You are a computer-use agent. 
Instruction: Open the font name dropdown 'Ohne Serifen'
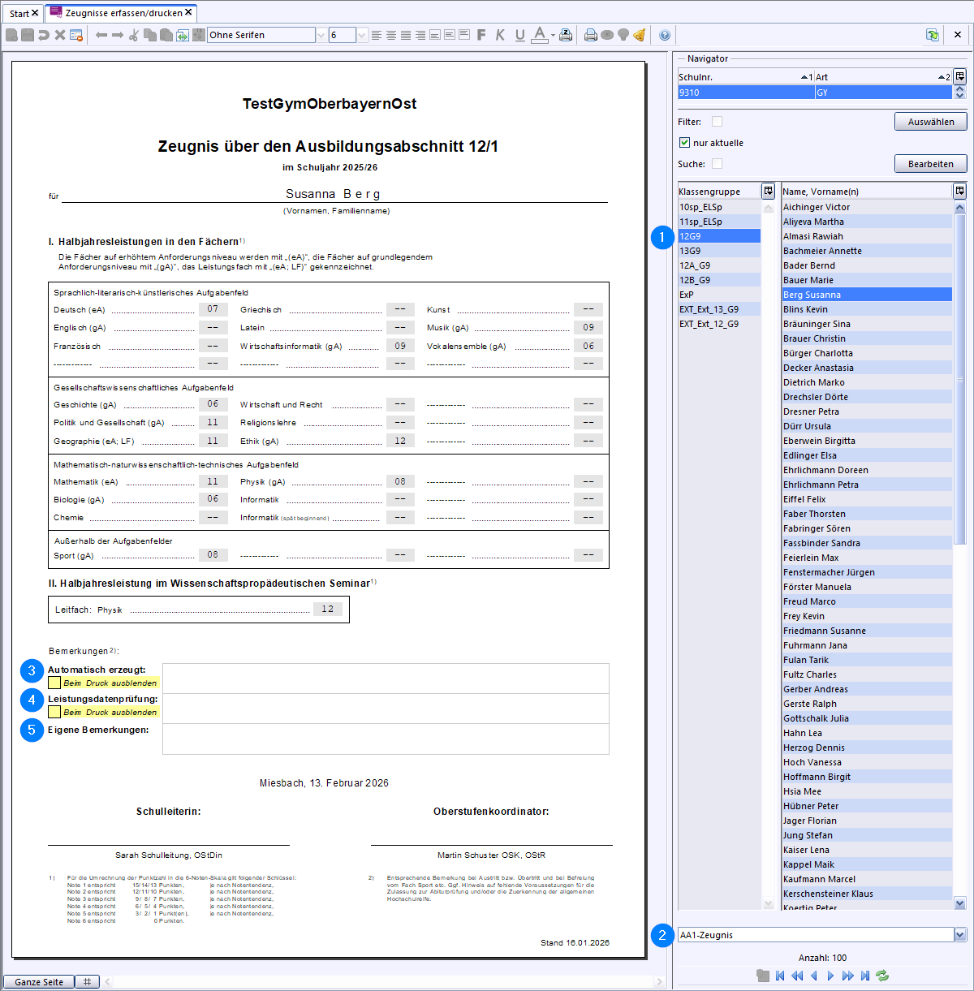pyautogui.click(x=321, y=35)
